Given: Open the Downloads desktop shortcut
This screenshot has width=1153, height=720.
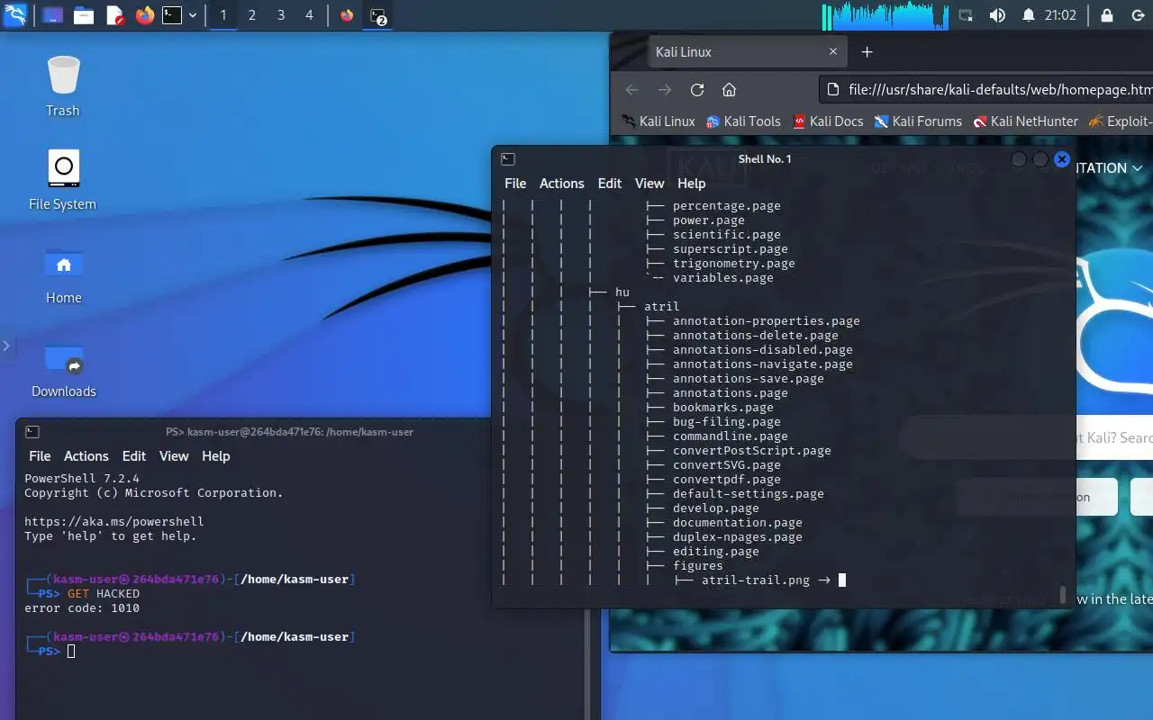Looking at the screenshot, I should pyautogui.click(x=63, y=369).
